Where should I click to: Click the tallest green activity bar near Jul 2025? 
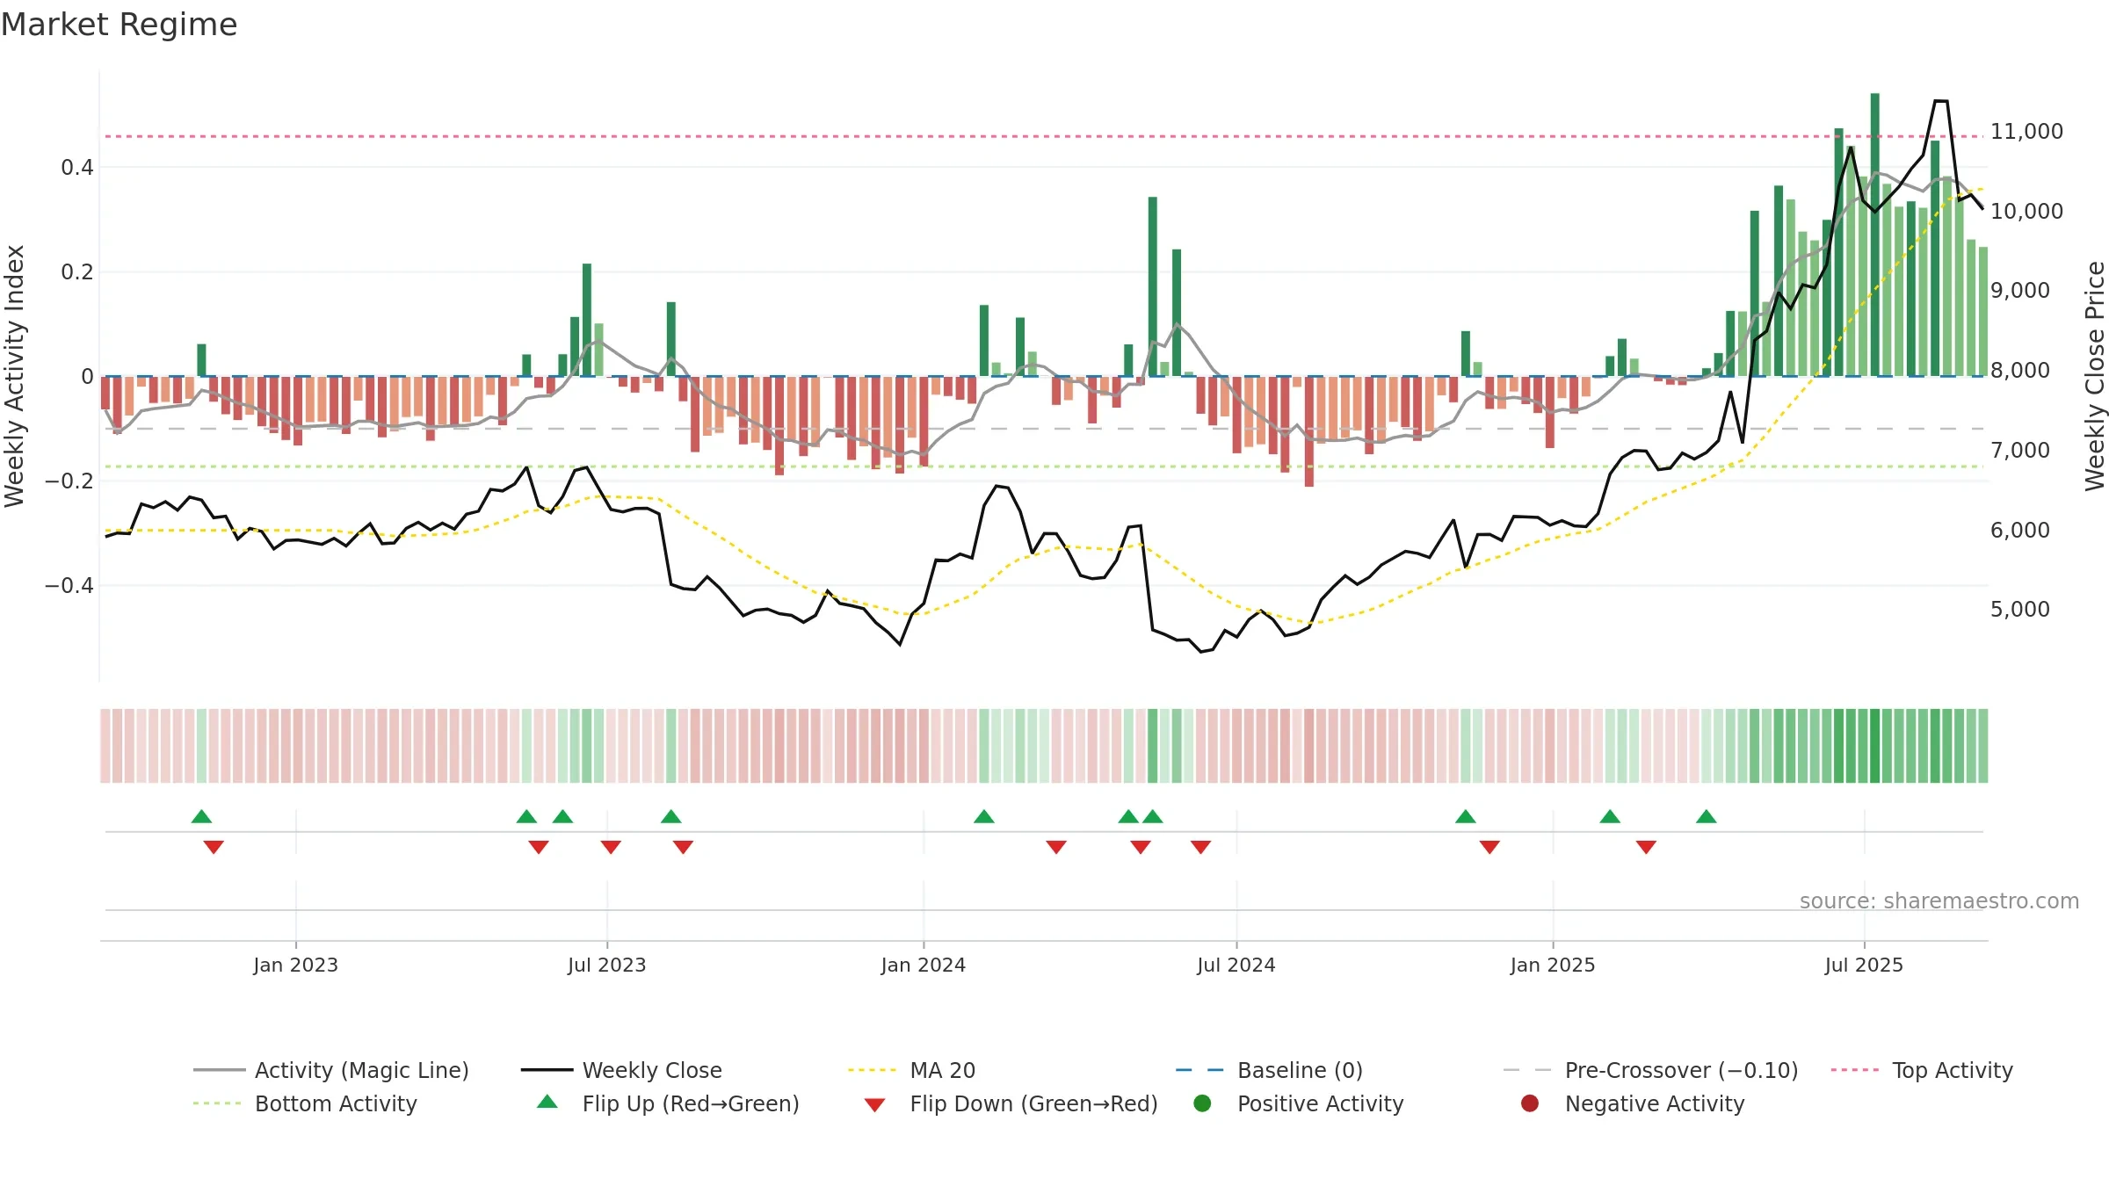[1875, 235]
